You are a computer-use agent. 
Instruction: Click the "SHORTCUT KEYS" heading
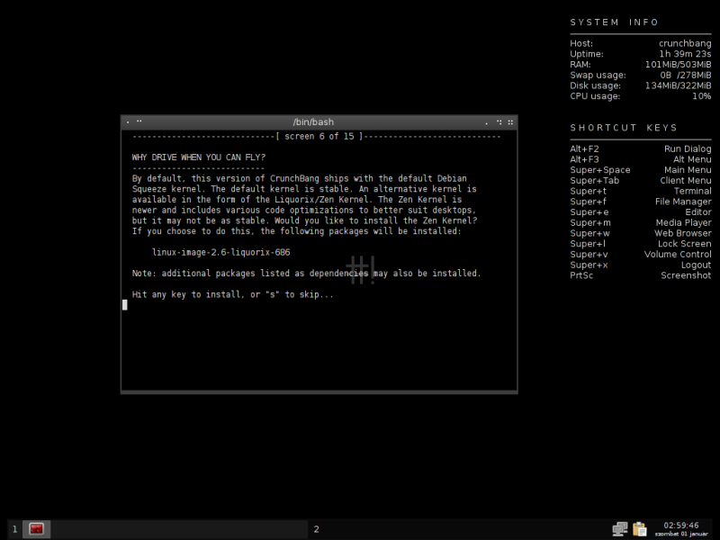coord(624,128)
